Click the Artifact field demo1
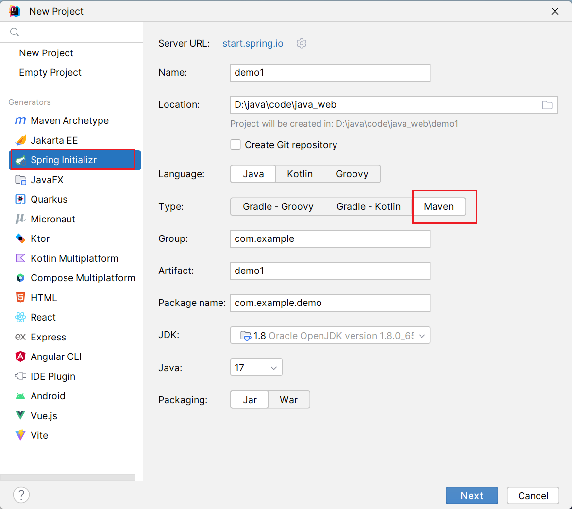The height and width of the screenshot is (509, 572). click(330, 271)
